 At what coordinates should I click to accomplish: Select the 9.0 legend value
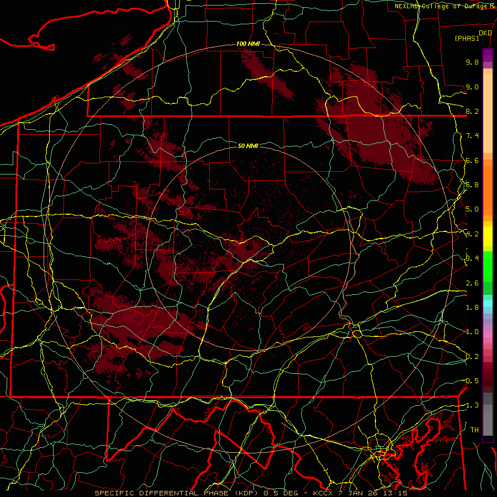pyautogui.click(x=472, y=87)
